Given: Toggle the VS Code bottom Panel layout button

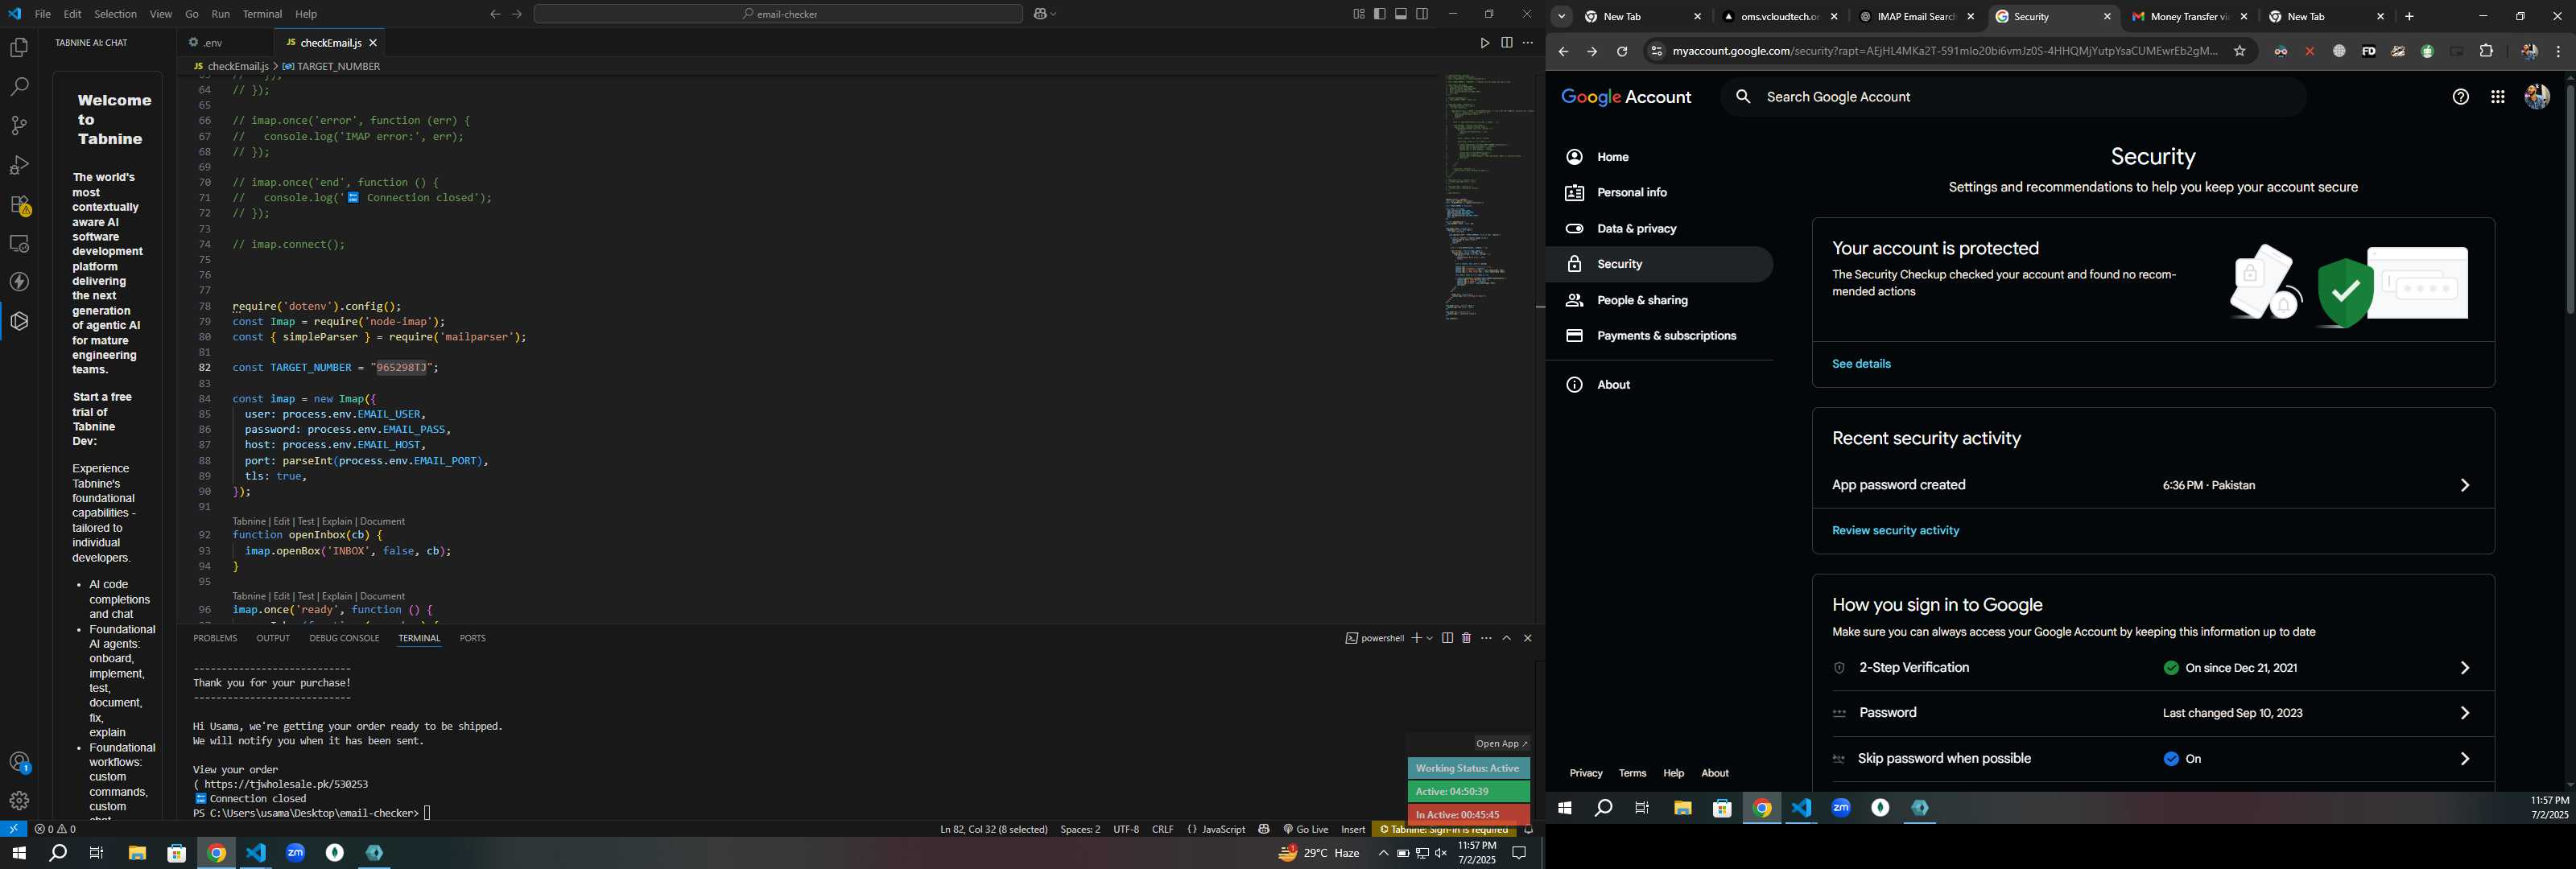Looking at the screenshot, I should coord(1401,14).
